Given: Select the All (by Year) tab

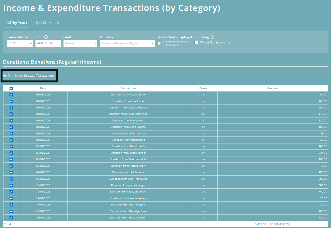Looking at the screenshot, I should (x=16, y=23).
